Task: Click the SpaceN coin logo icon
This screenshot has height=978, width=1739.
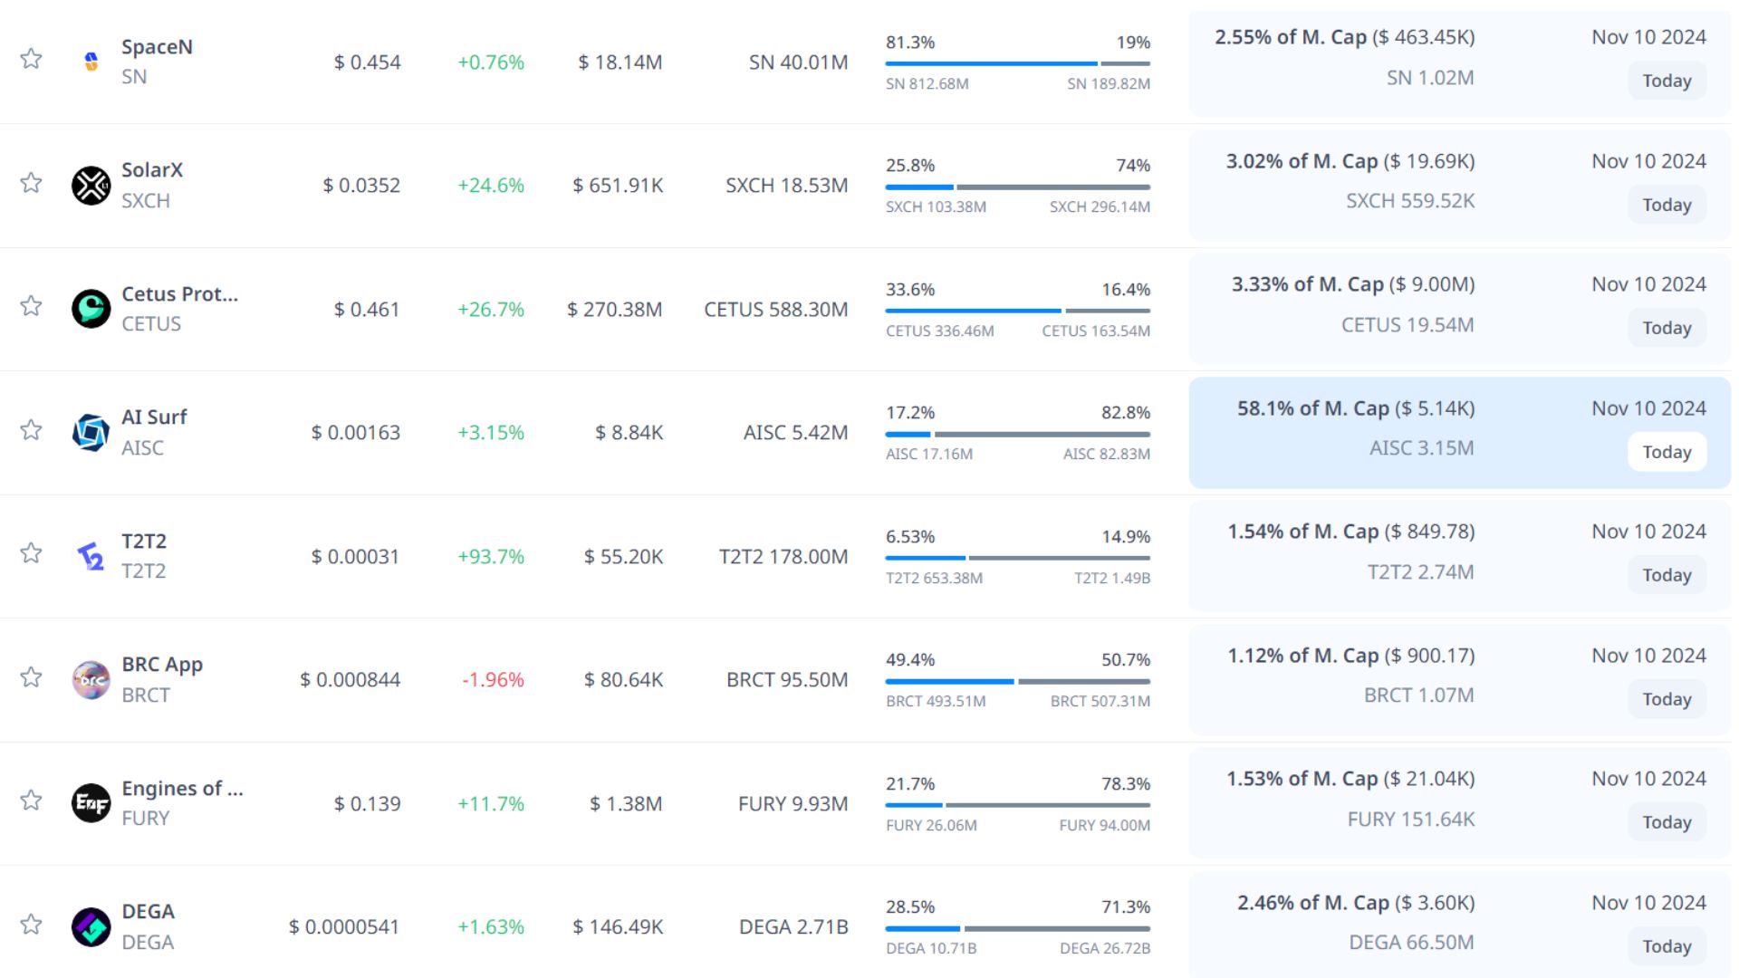Action: [91, 62]
